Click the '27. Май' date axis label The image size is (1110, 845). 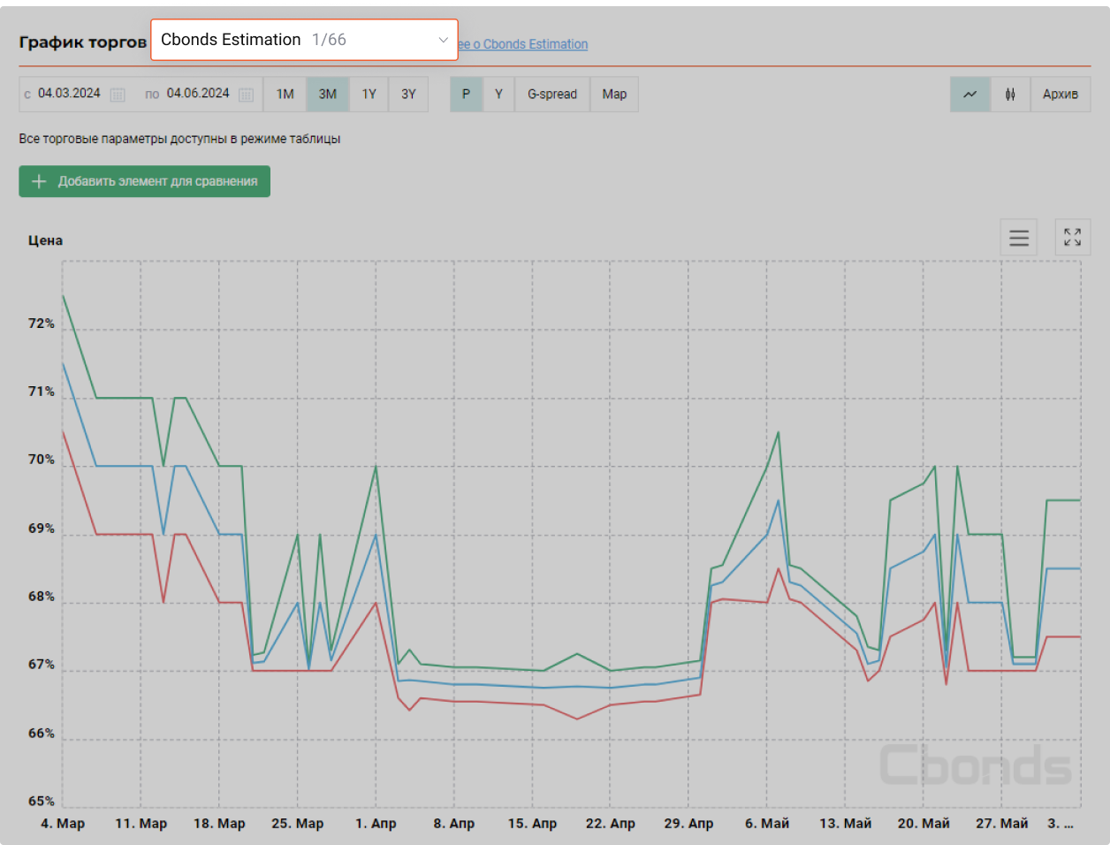click(x=1002, y=824)
